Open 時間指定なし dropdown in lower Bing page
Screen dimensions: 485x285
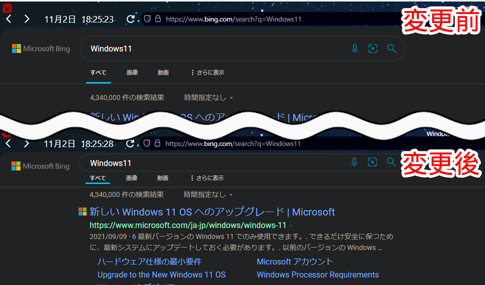click(x=208, y=194)
